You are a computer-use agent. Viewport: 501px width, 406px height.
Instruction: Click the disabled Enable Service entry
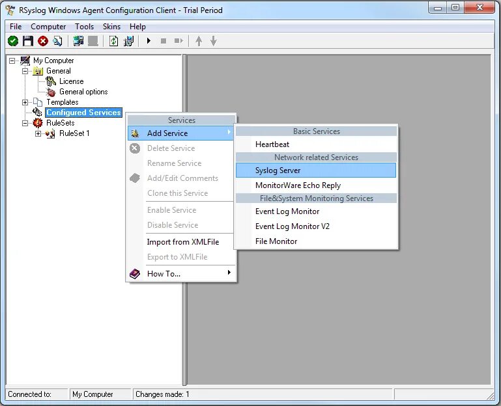tap(181, 210)
